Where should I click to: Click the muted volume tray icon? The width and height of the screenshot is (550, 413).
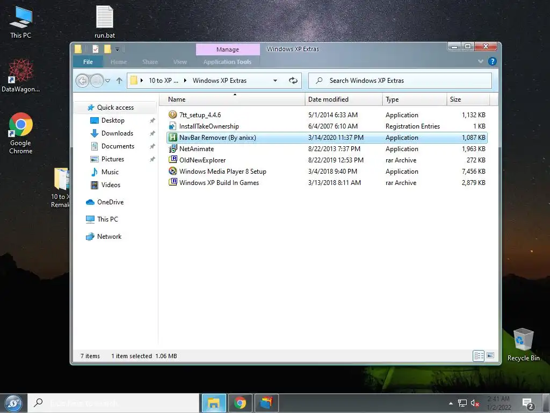(475, 403)
